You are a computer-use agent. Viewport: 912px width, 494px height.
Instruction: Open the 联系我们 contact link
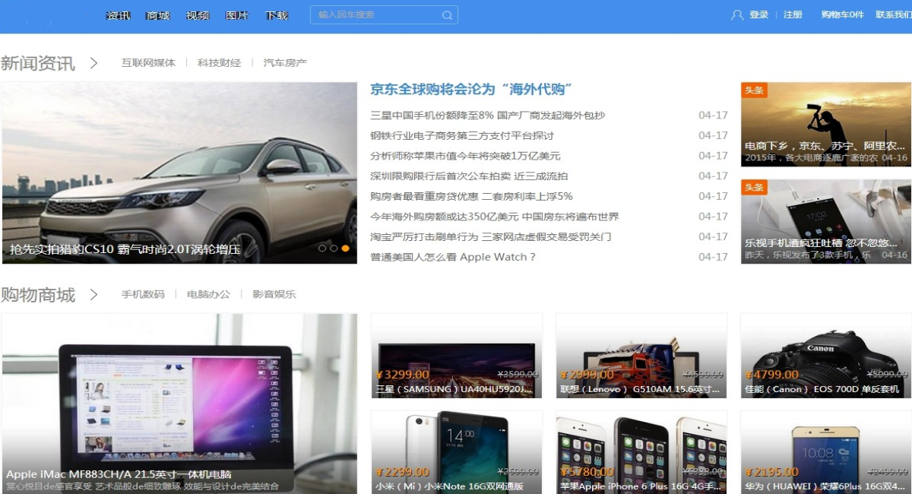[x=894, y=15]
